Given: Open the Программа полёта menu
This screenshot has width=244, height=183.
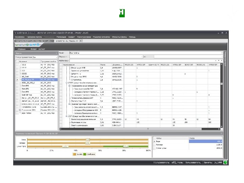Looking at the screenshot, I should [x=34, y=37].
